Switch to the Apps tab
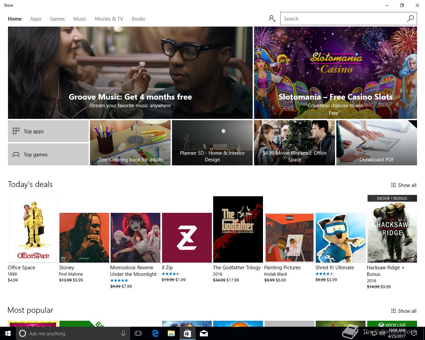The height and width of the screenshot is (340, 425). pos(36,19)
